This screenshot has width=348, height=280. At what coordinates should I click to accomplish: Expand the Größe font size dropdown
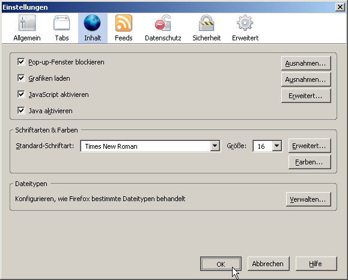tap(276, 146)
